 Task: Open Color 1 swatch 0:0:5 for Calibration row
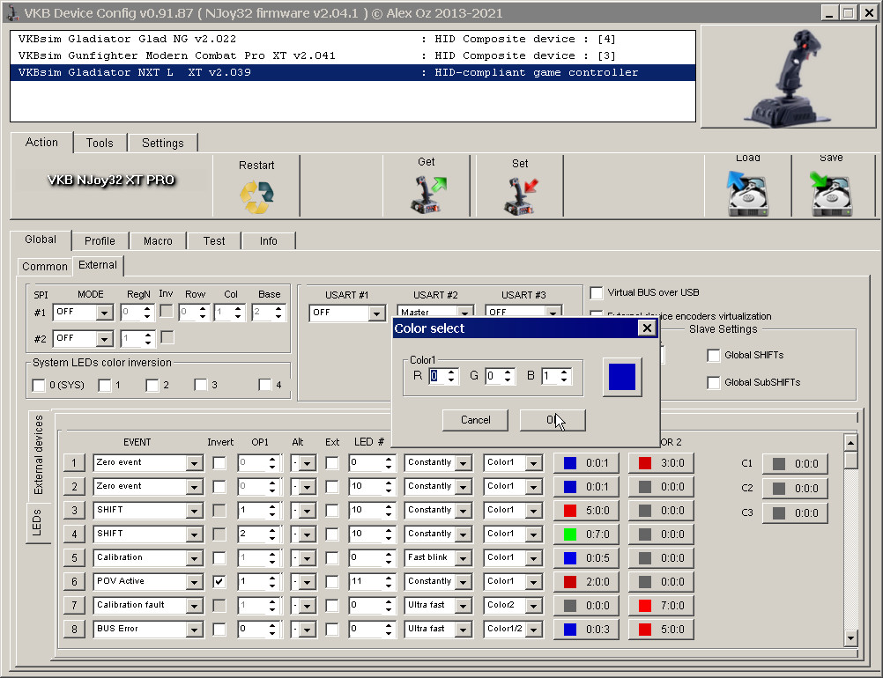(586, 558)
